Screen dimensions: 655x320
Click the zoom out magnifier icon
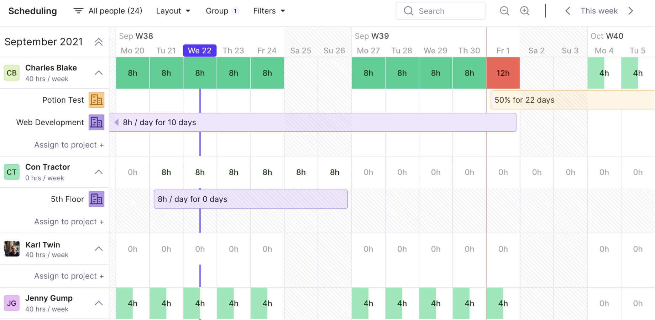[504, 11]
